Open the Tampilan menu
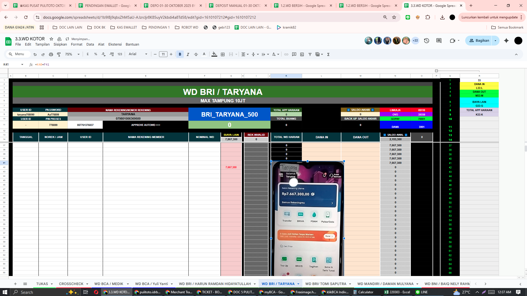Screen dimensions: 527x296 [42, 44]
